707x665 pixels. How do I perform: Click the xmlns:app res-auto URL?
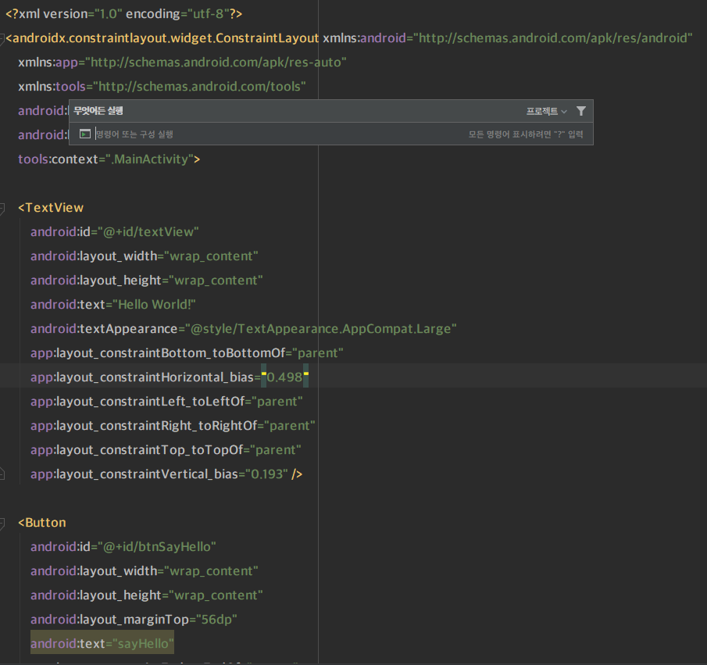click(x=216, y=63)
